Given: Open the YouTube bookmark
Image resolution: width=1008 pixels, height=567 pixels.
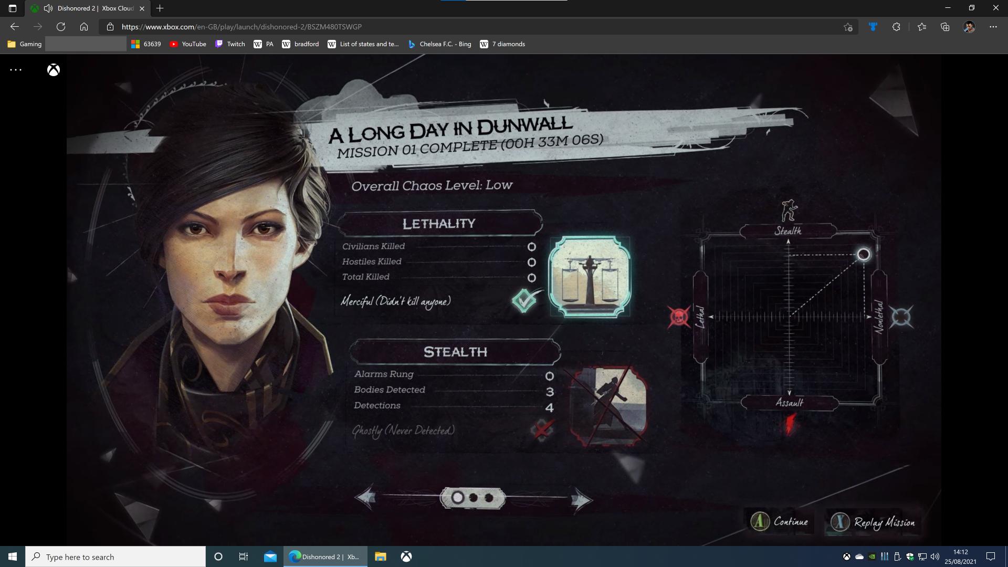Looking at the screenshot, I should (188, 44).
